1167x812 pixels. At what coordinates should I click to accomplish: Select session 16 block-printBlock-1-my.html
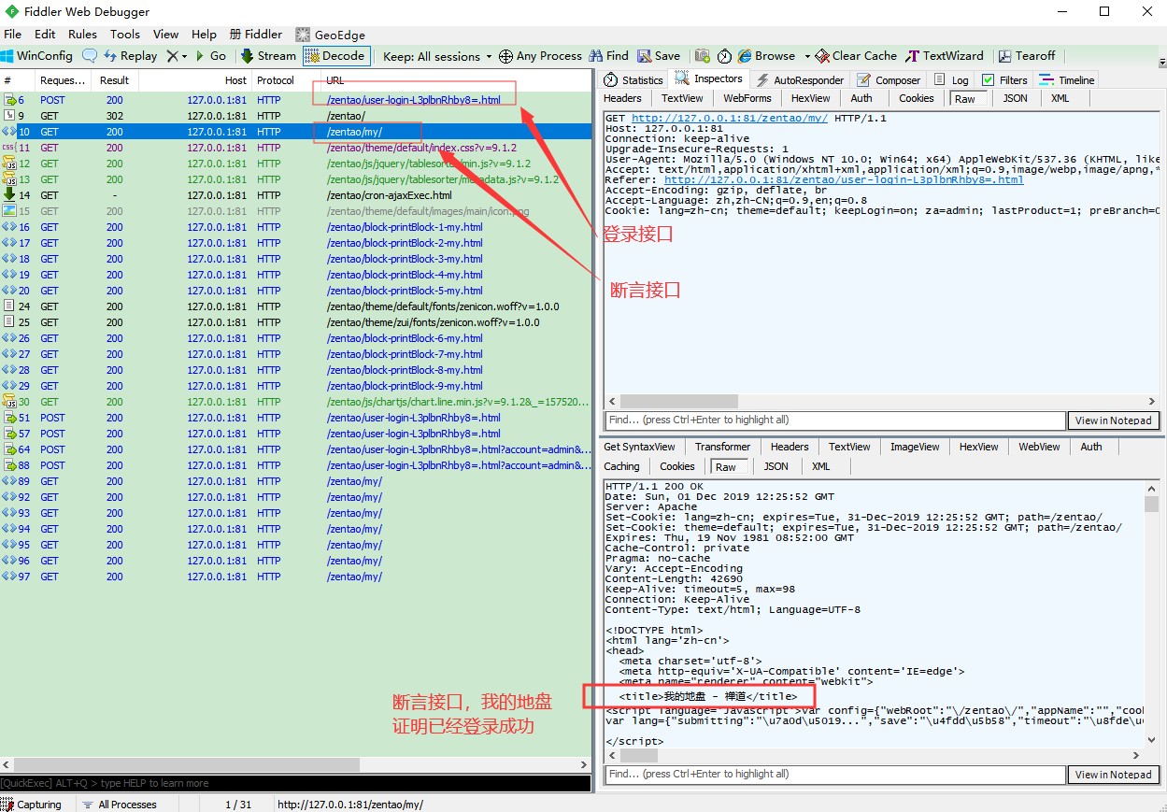click(295, 227)
